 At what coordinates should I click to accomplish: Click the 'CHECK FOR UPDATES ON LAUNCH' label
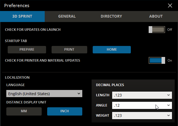pyautogui.click(x=33, y=30)
